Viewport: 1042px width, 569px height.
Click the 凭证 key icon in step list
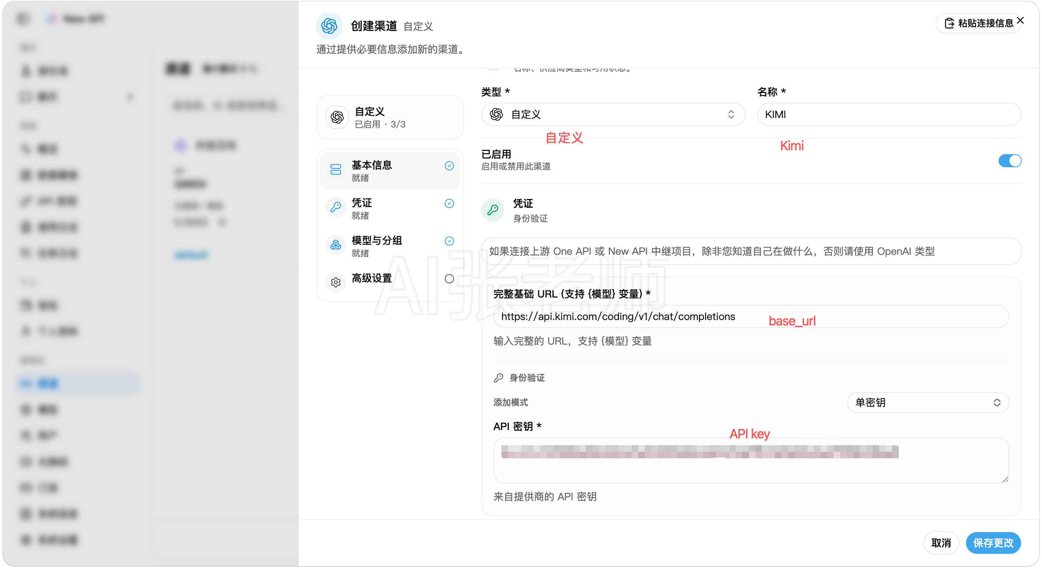point(336,207)
